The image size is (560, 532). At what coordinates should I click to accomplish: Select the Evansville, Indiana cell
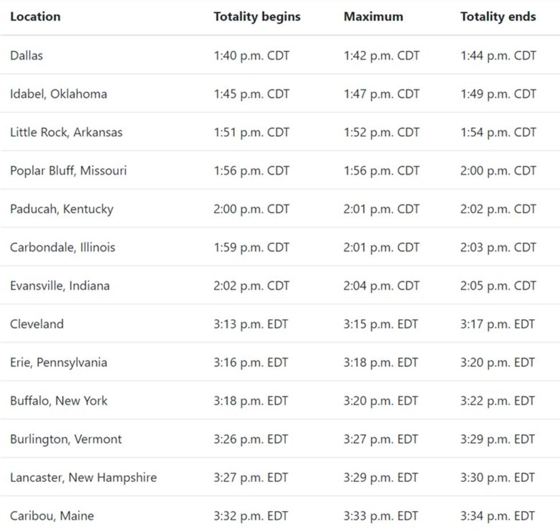(x=59, y=285)
